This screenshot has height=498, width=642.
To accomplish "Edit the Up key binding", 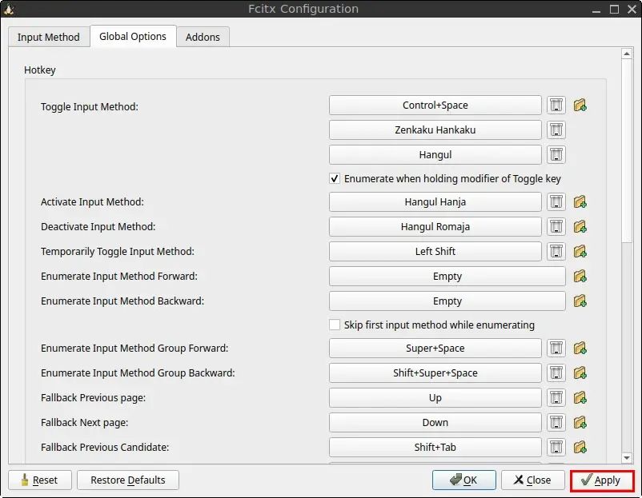I will [x=435, y=398].
